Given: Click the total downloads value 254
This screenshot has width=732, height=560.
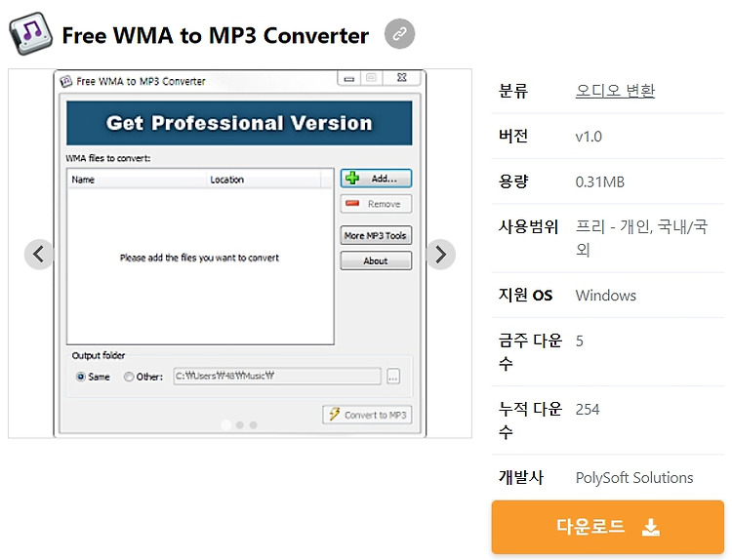Looking at the screenshot, I should coord(588,409).
